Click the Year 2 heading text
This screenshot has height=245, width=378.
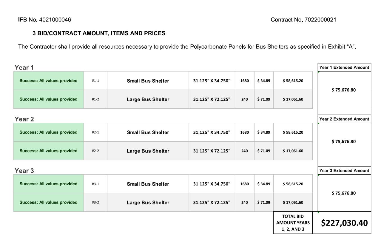tap(24, 119)
